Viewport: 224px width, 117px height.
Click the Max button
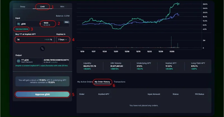click(67, 22)
